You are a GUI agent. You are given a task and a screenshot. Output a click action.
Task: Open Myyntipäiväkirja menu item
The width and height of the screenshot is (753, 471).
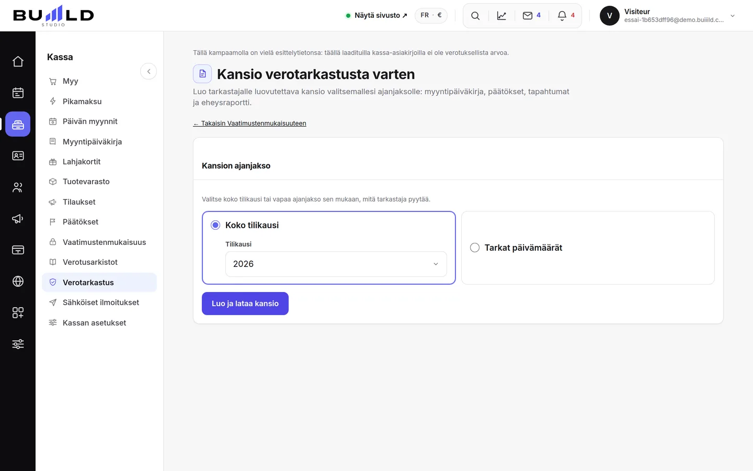pos(99,142)
